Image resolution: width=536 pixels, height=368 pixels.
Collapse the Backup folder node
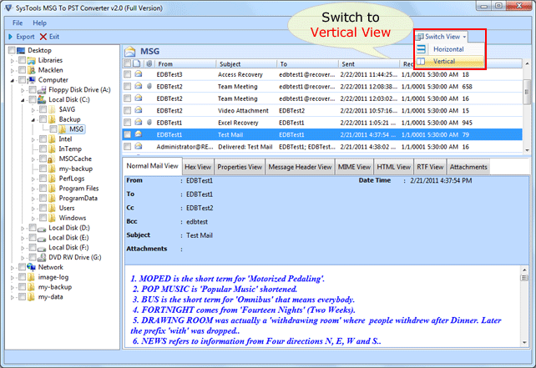click(x=33, y=120)
